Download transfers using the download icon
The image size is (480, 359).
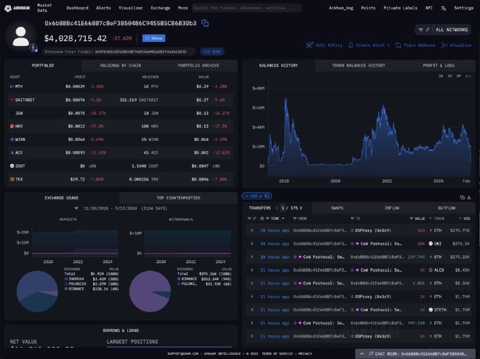(x=469, y=198)
